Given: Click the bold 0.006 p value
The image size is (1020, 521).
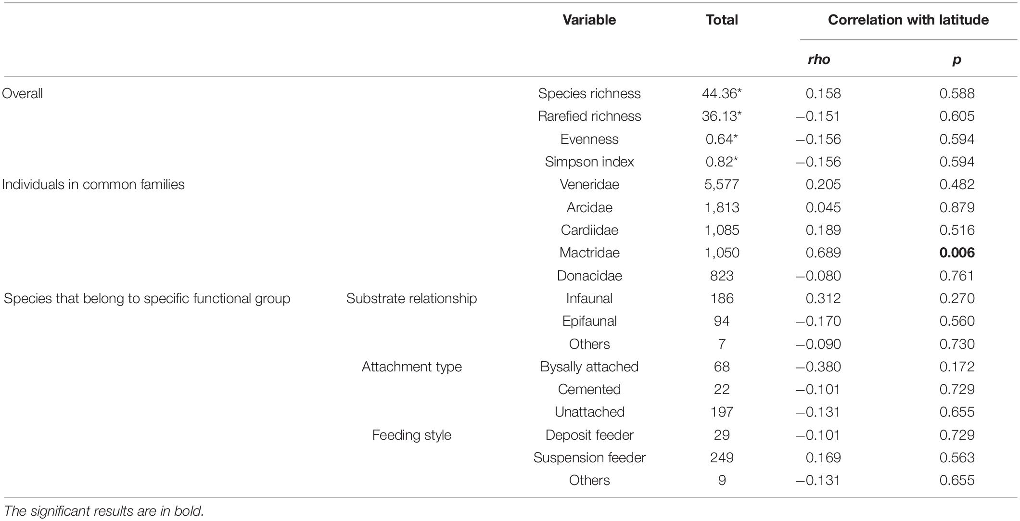Looking at the screenshot, I should [x=957, y=253].
